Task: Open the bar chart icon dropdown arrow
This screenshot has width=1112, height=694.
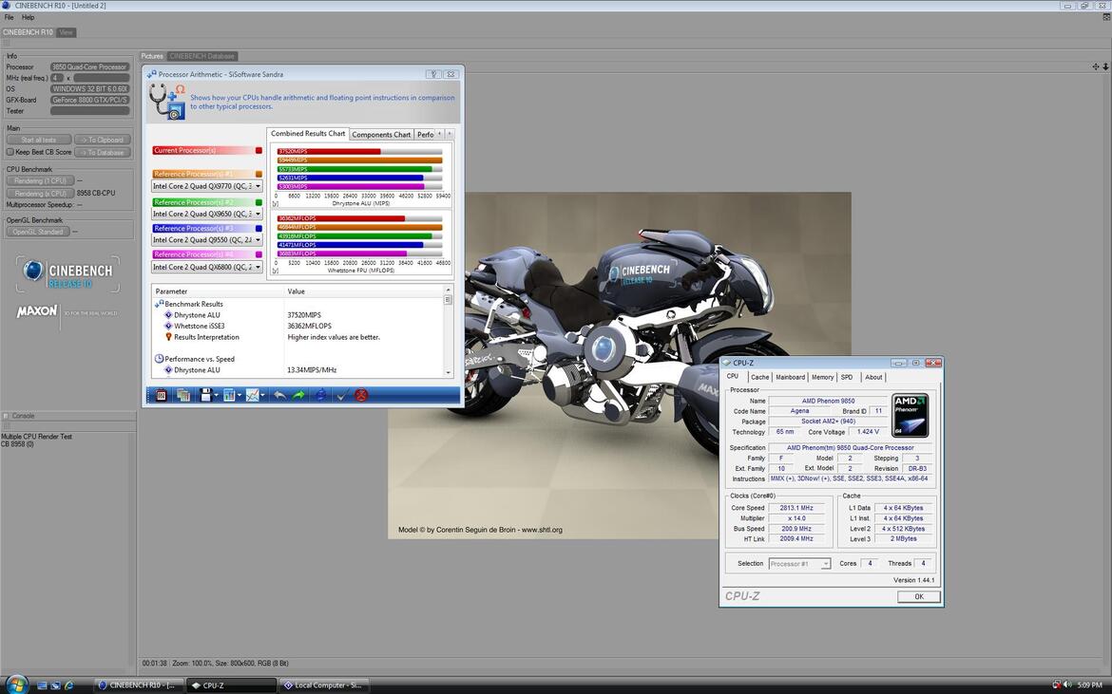Action: (x=239, y=395)
